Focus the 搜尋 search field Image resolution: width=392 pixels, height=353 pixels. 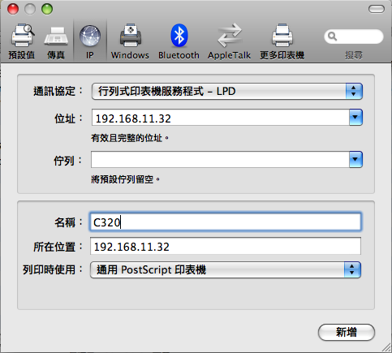[x=354, y=37]
